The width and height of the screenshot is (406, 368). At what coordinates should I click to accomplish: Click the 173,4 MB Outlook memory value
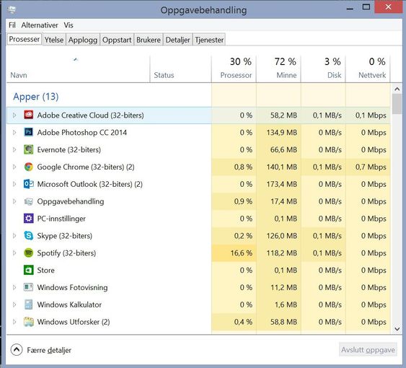point(282,184)
